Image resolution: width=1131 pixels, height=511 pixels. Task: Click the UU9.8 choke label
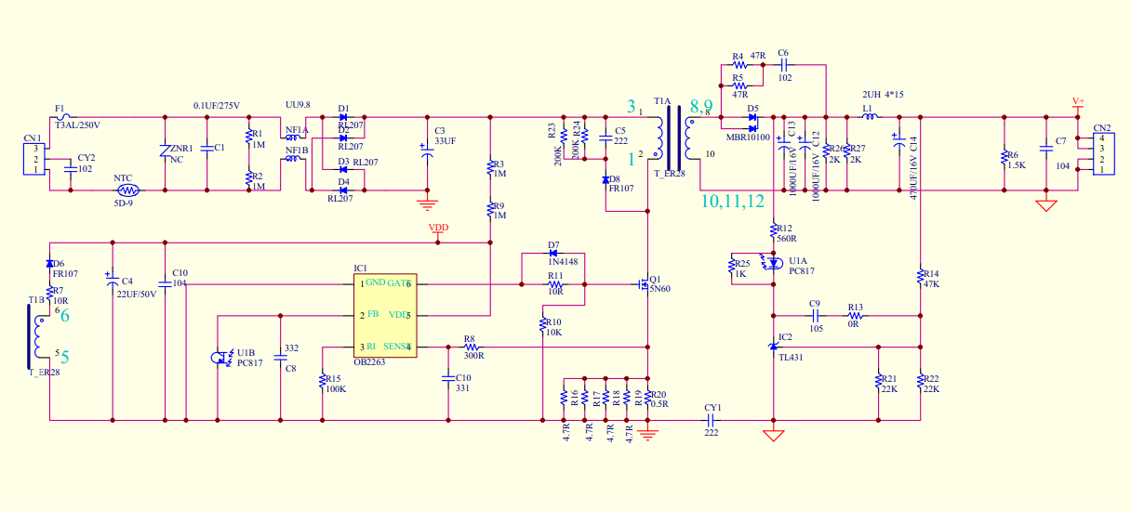297,106
